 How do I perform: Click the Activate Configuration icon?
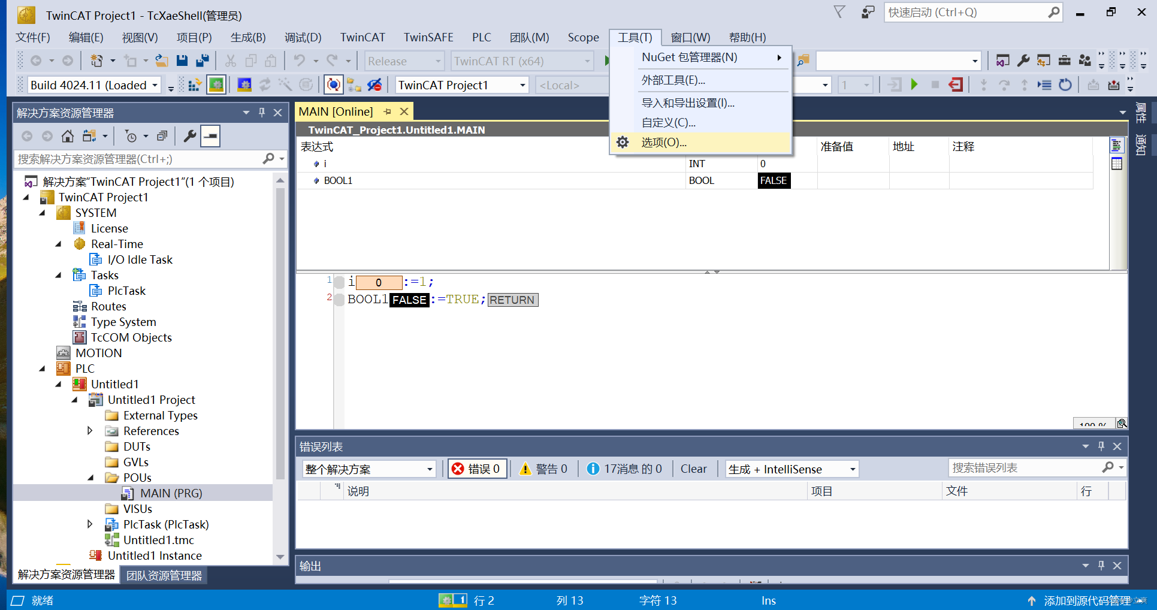194,85
